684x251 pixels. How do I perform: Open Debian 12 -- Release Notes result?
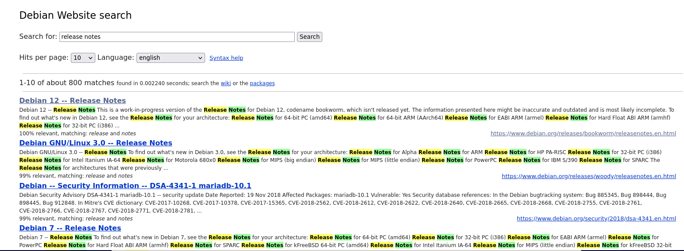tap(73, 100)
